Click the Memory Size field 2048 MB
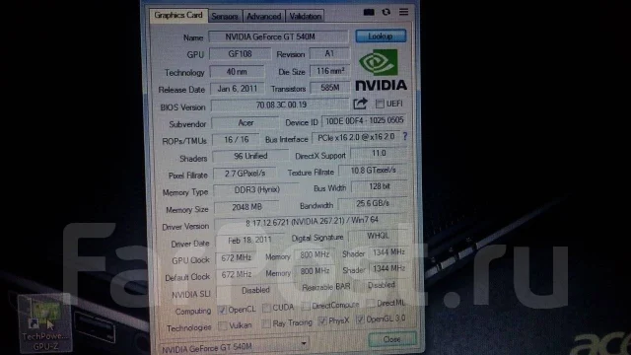Screen dimensions: 631x355 pyautogui.click(x=246, y=207)
